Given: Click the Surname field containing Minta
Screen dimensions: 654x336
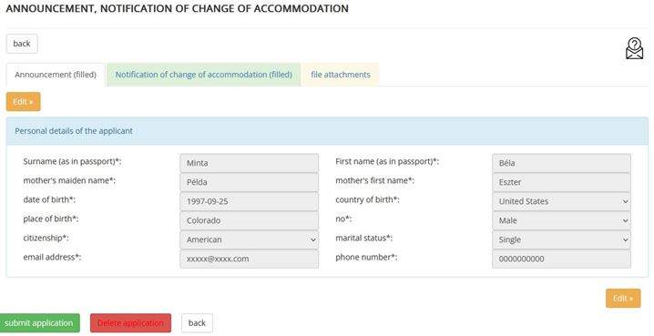Looking at the screenshot, I should (x=249, y=163).
